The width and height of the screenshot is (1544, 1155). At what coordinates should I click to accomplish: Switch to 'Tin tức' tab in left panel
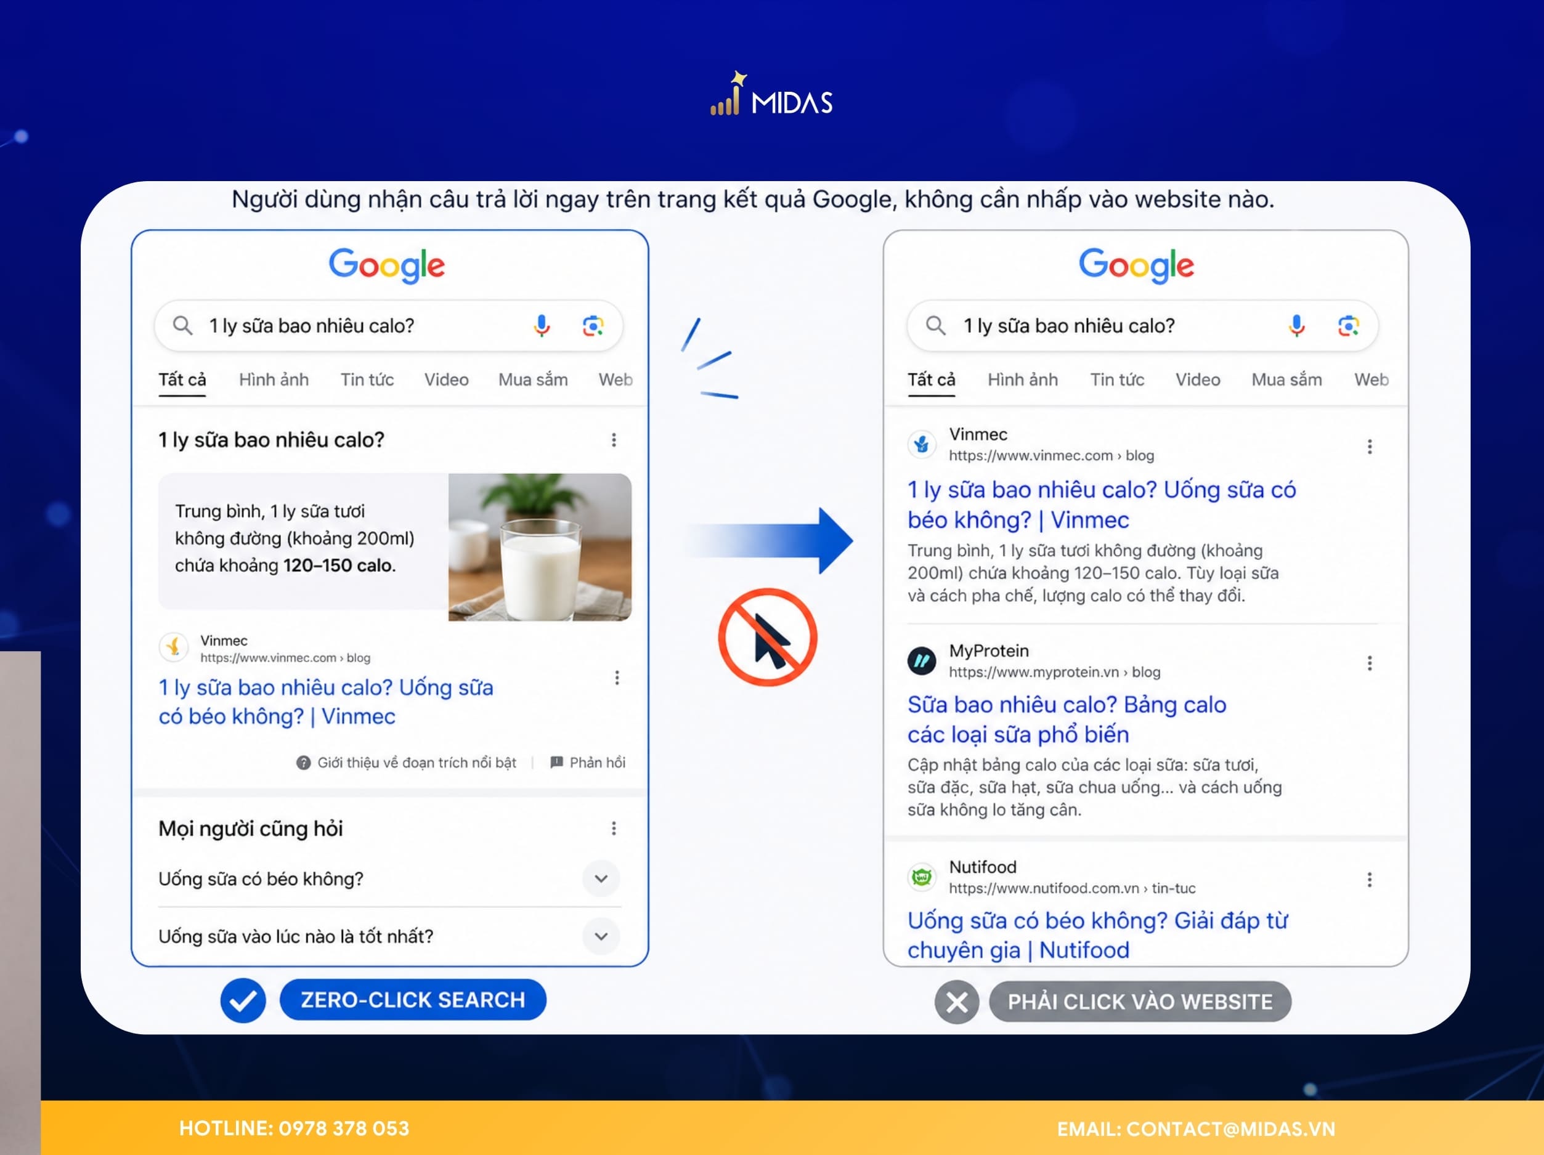[x=367, y=379]
